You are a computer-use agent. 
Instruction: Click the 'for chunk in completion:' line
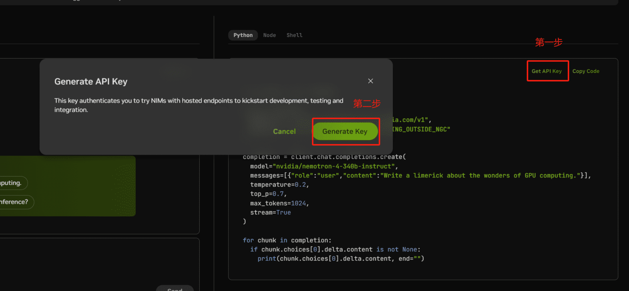(x=287, y=240)
